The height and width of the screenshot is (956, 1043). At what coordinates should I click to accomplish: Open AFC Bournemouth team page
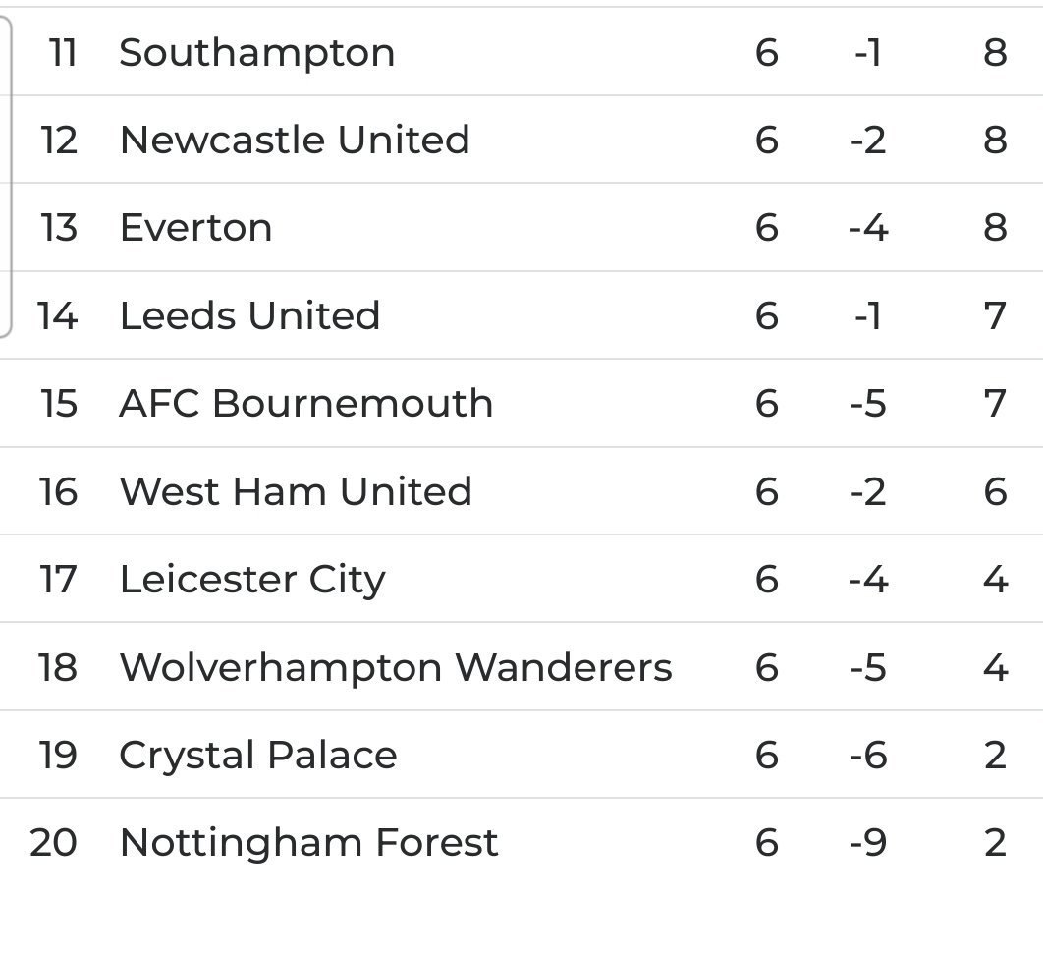pyautogui.click(x=306, y=403)
